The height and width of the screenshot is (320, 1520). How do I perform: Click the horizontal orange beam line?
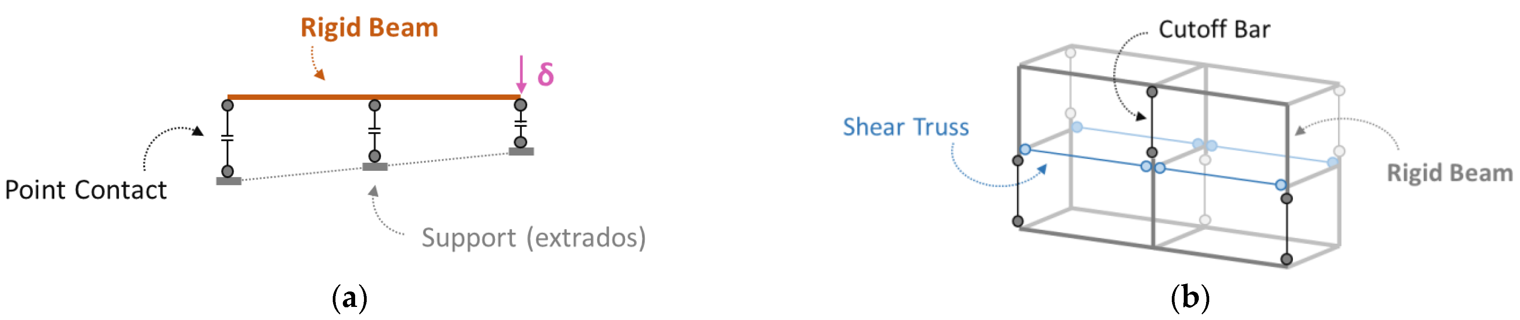374,97
